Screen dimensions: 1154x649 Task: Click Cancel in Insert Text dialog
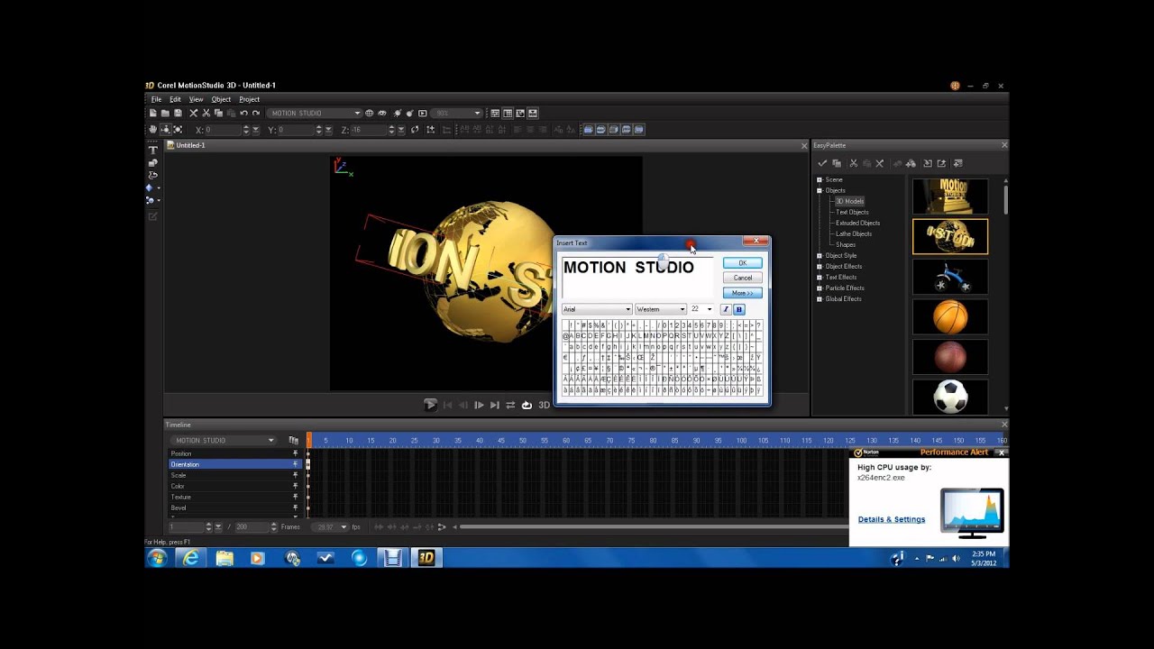[742, 278]
